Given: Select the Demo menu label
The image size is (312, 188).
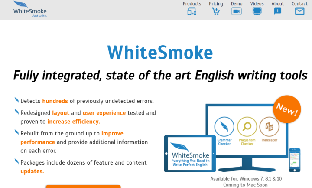Looking at the screenshot, I should point(237,3).
